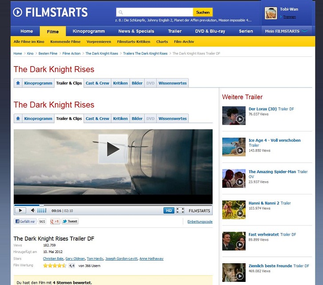Screen dimensions: 323x285
Task: Seek using the video progress bar
Action: tap(113, 205)
